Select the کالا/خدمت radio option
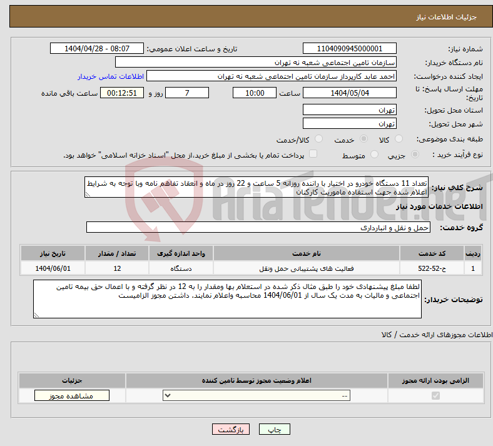The height and width of the screenshot is (446, 493). [319, 139]
